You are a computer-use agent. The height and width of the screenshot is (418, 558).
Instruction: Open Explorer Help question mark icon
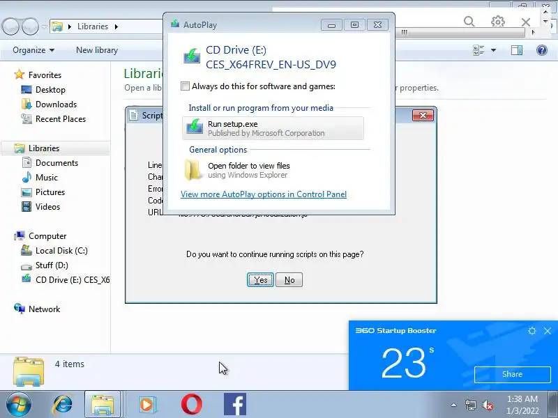[x=542, y=50]
